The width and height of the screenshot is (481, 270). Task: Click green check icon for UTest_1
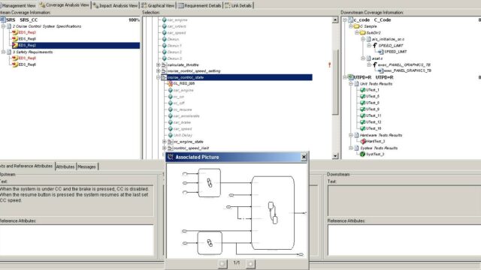(x=362, y=90)
